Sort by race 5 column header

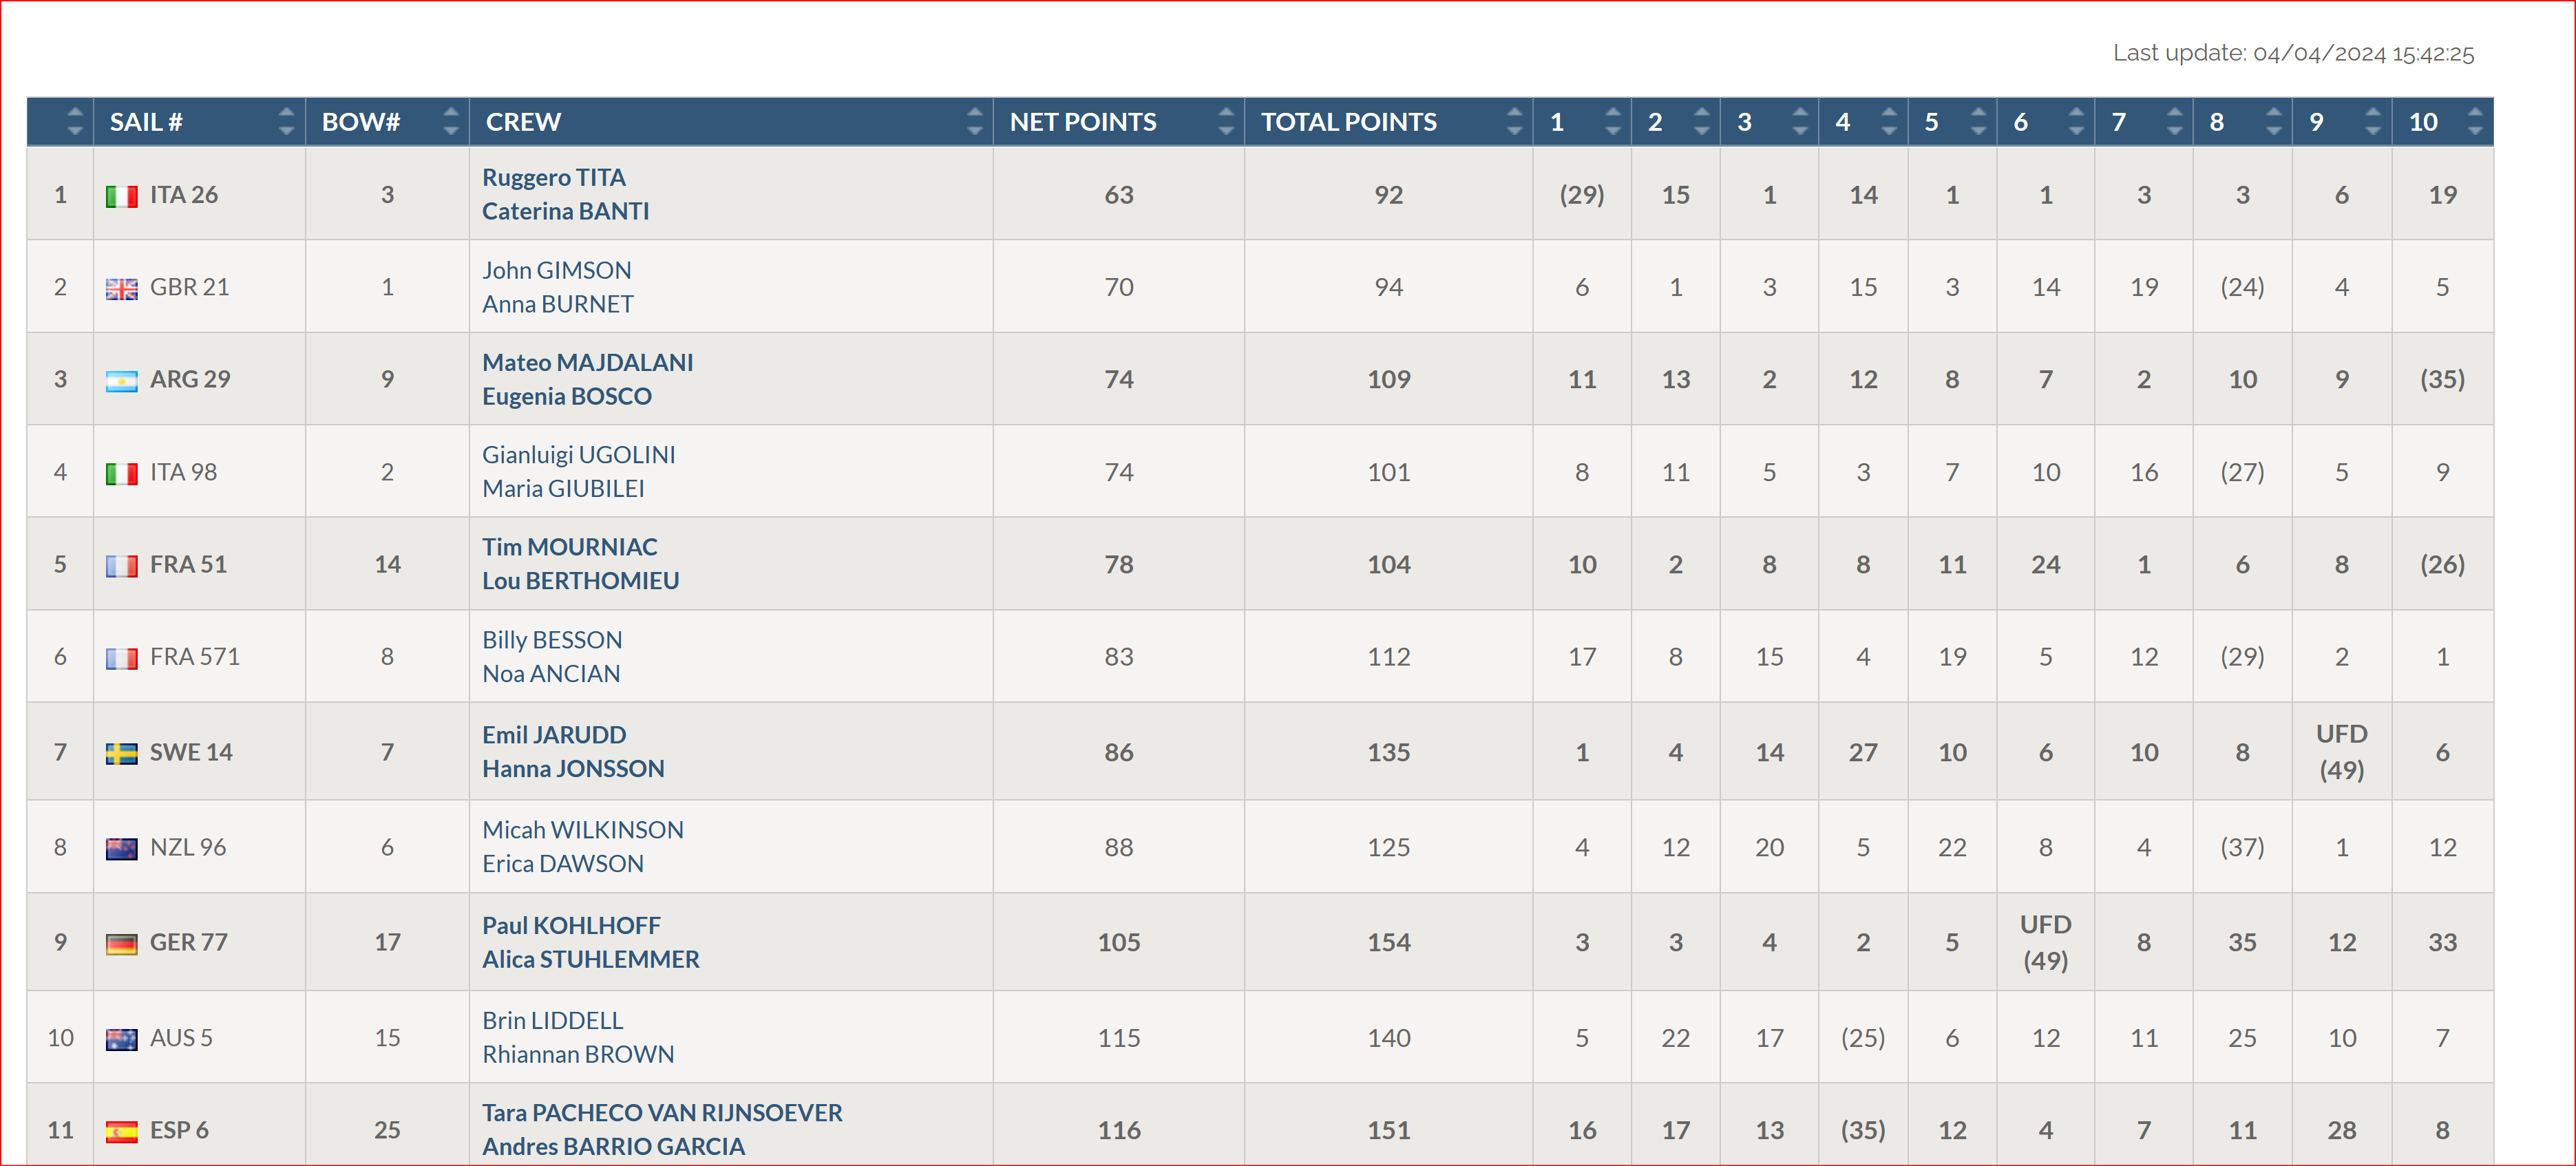coord(1952,122)
